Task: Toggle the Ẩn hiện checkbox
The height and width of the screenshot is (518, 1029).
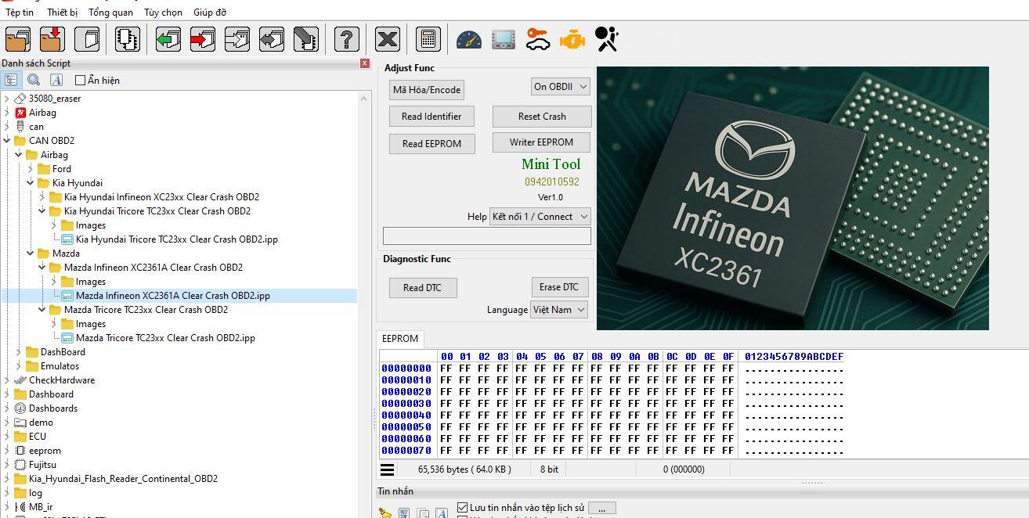Action: (x=80, y=80)
